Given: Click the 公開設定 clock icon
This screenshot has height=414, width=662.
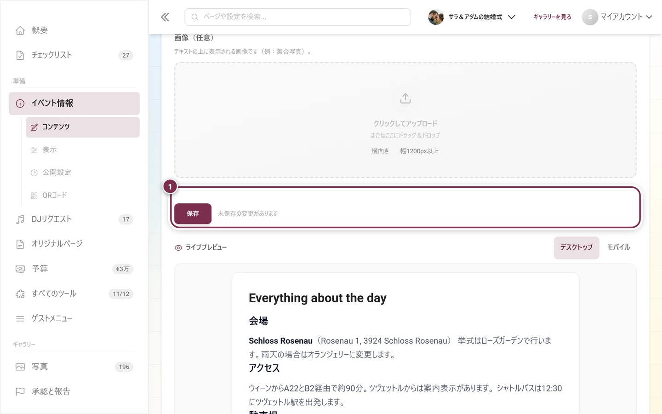Looking at the screenshot, I should click(34, 173).
